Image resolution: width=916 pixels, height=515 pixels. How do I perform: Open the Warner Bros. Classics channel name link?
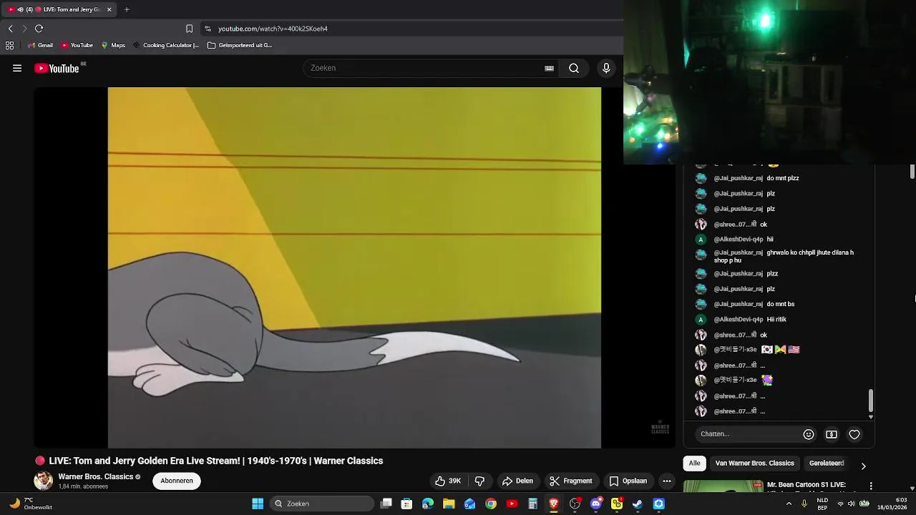click(95, 476)
